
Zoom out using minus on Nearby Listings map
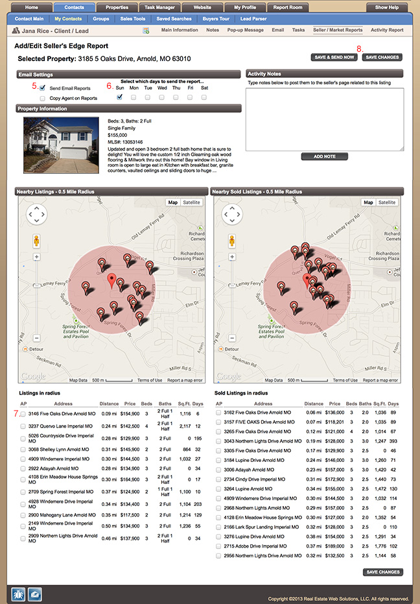[x=36, y=338]
